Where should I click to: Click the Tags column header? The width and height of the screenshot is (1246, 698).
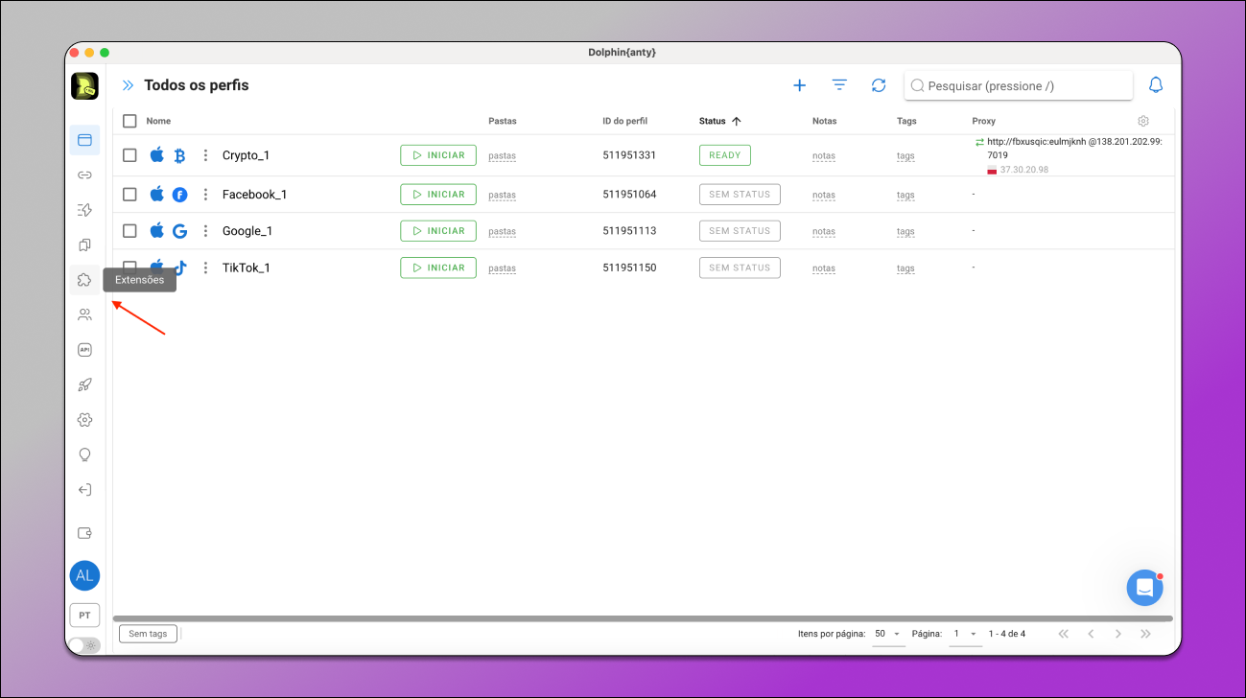pos(906,121)
